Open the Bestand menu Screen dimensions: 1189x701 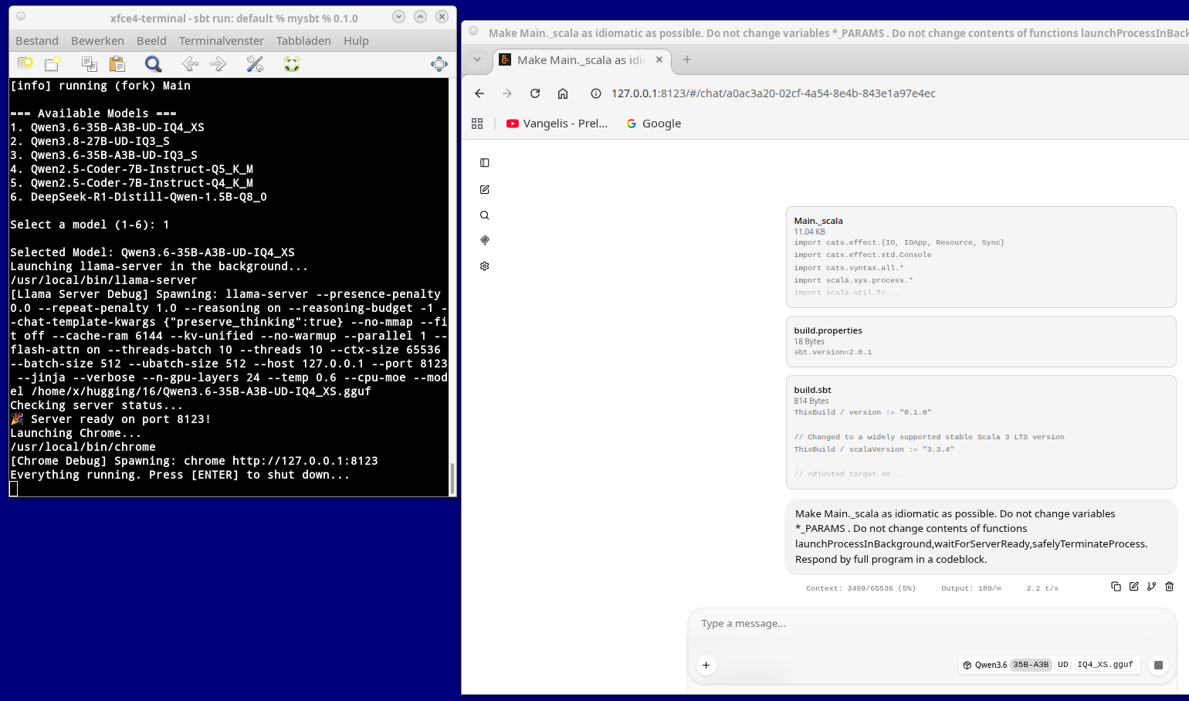pyautogui.click(x=37, y=41)
